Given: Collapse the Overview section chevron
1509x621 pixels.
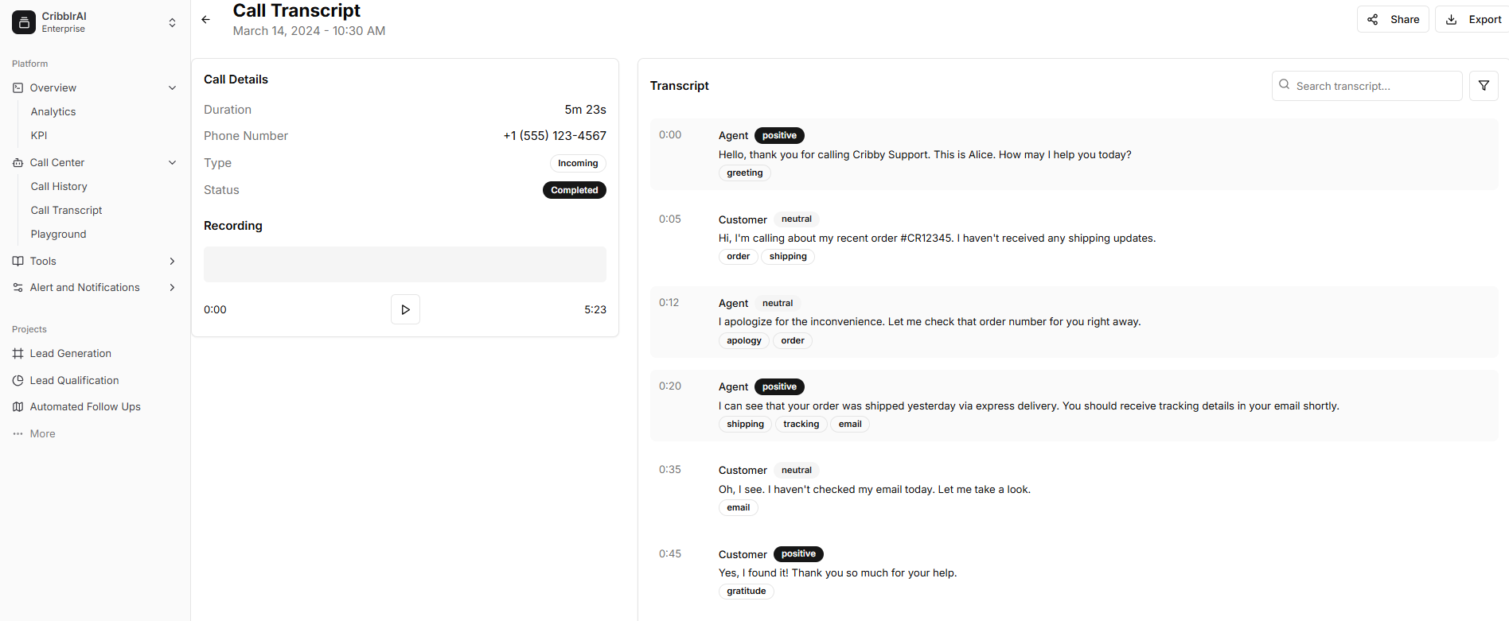Looking at the screenshot, I should pos(172,88).
